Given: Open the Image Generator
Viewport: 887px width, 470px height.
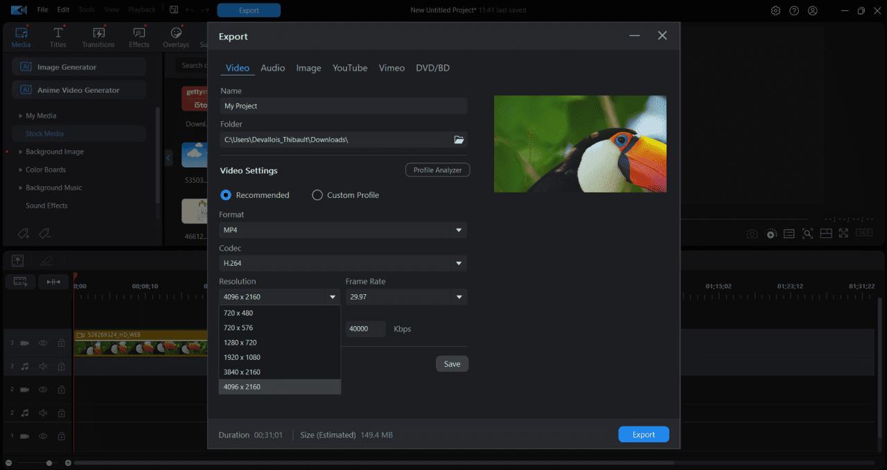Looking at the screenshot, I should coord(79,67).
